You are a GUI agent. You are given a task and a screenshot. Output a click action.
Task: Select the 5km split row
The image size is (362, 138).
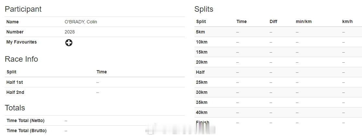278,32
